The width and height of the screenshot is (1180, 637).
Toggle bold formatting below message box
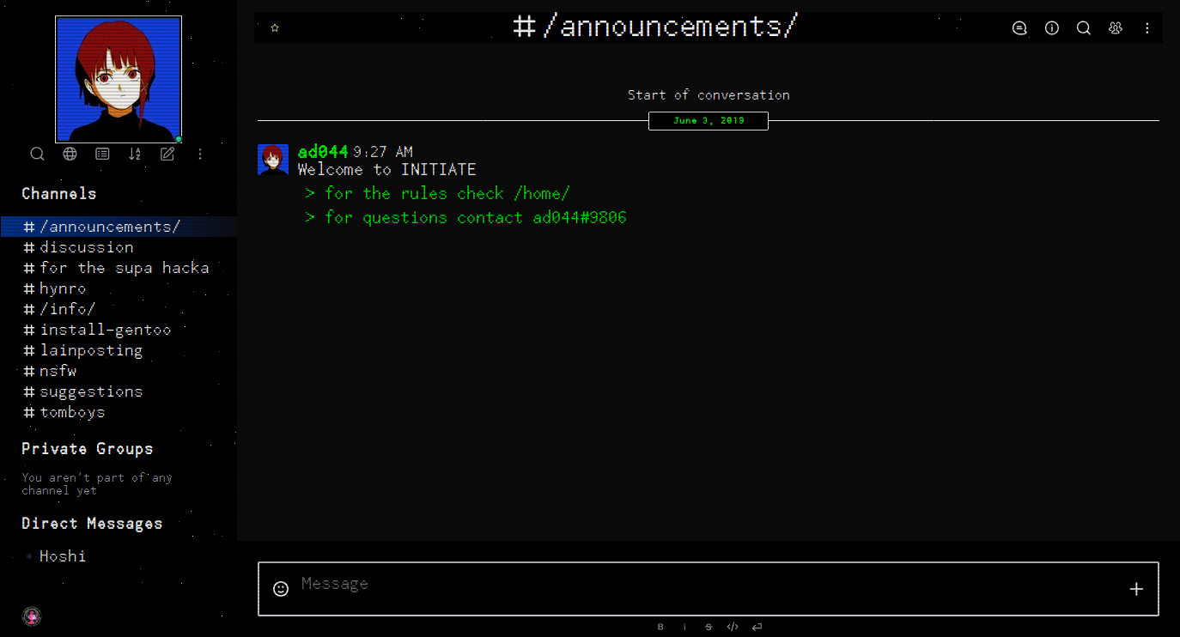(x=660, y=628)
